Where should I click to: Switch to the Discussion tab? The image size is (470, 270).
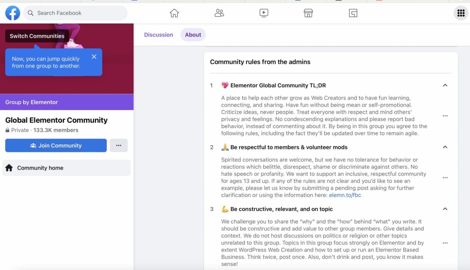(x=158, y=35)
